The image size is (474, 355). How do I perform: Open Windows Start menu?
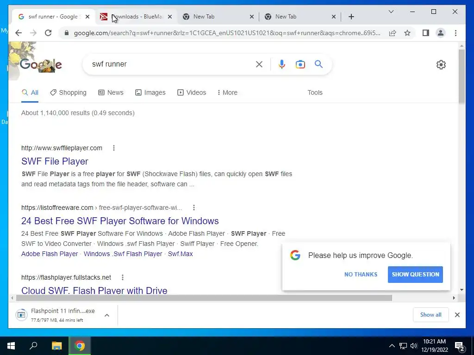[x=11, y=346]
